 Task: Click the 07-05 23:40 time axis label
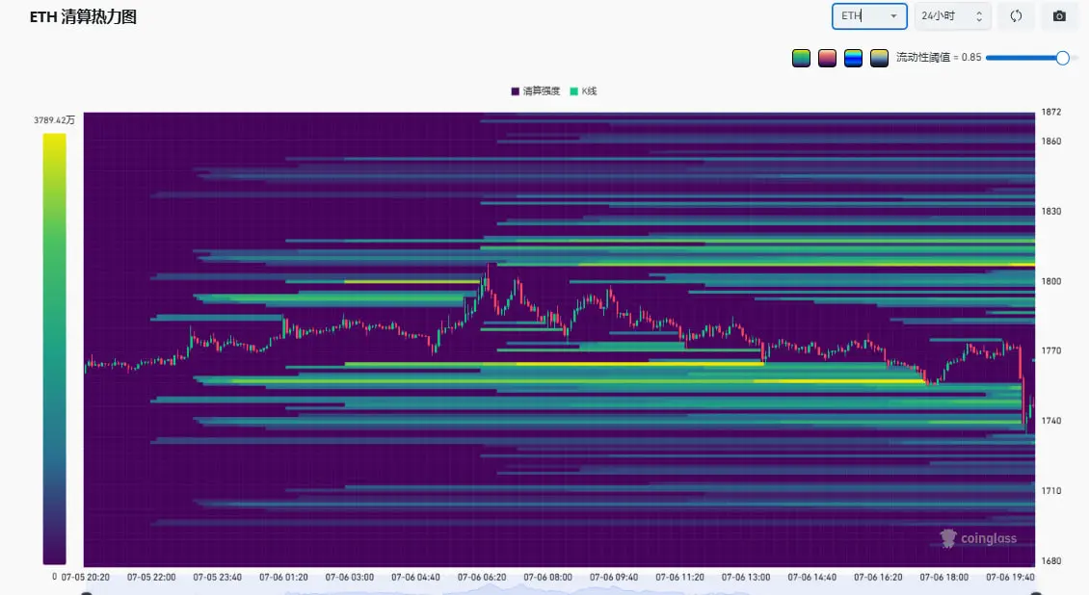[x=218, y=577]
